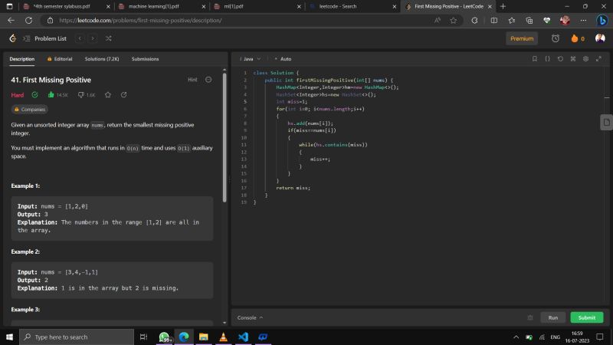Add page to browser favorites star

(453, 21)
